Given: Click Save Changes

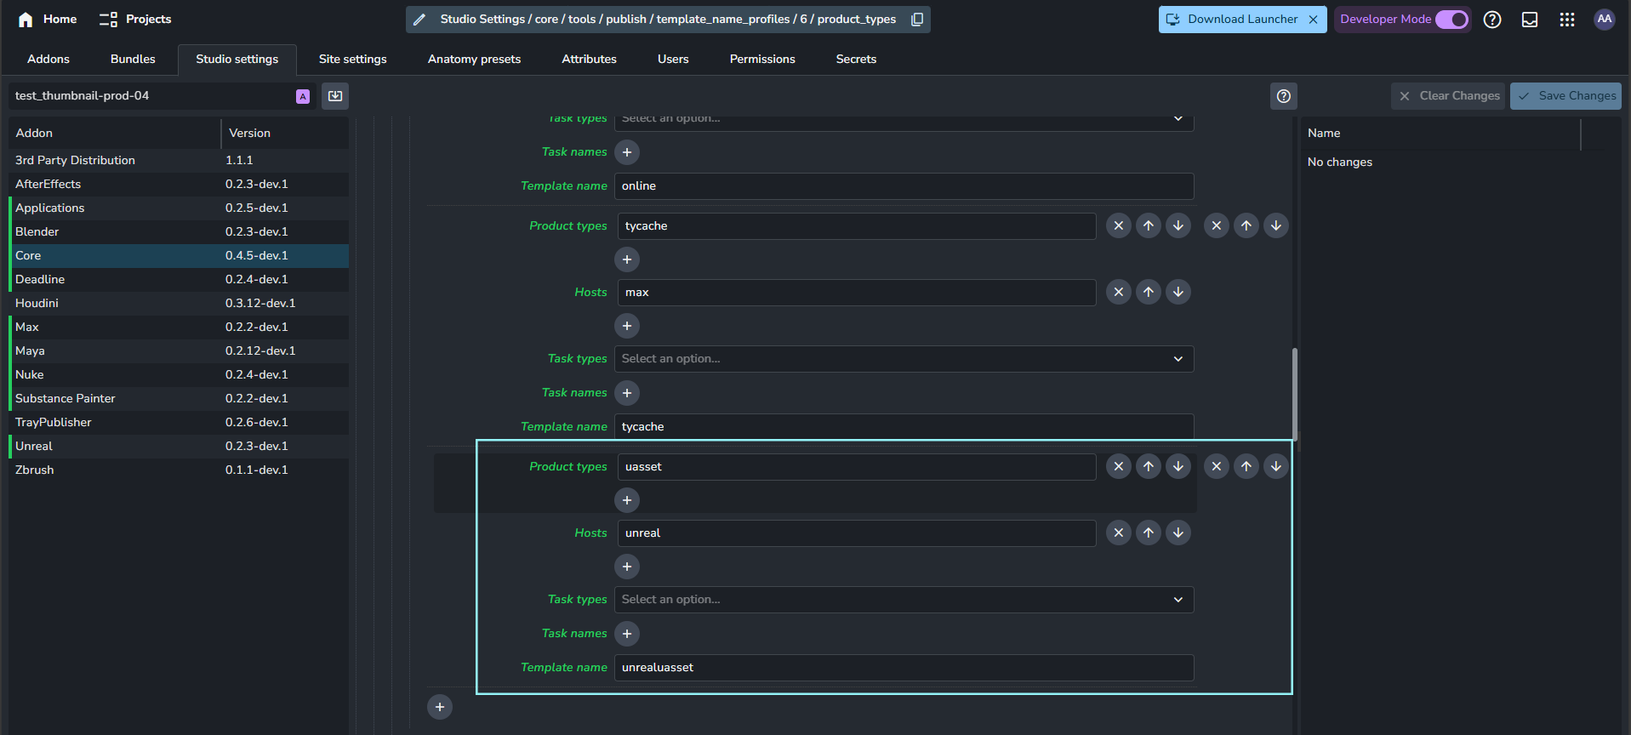Looking at the screenshot, I should pos(1565,96).
